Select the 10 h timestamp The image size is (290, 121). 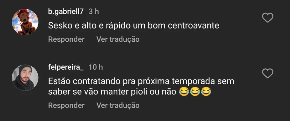click(95, 67)
